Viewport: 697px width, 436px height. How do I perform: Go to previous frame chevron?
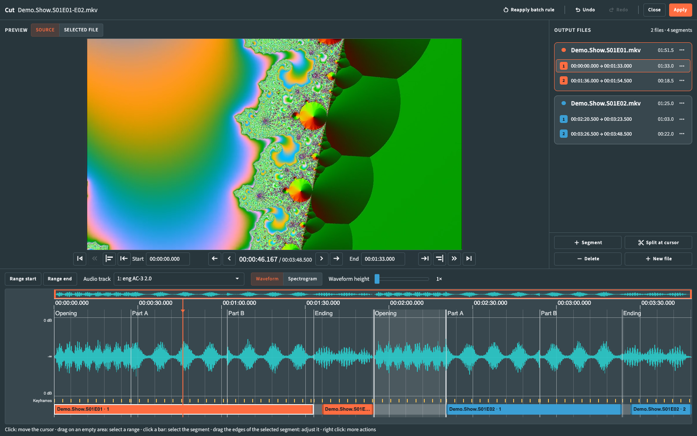tap(230, 259)
